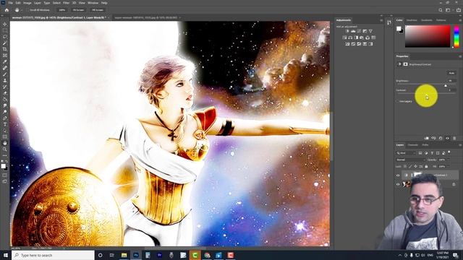Screen dimensions: 463x260
Task: Select the Type tool
Action: coord(5,124)
